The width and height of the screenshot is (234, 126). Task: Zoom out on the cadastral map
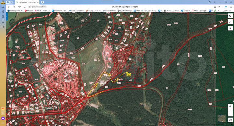coord(230,114)
